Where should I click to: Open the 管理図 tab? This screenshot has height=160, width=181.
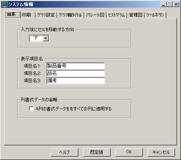coord(136,15)
